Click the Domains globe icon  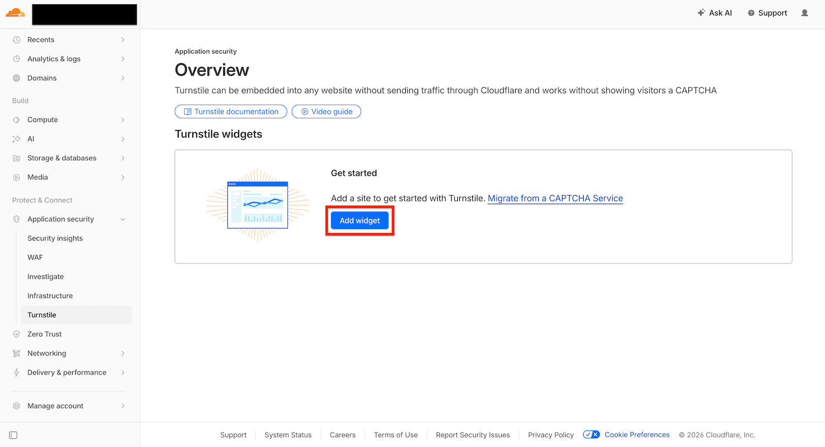coord(16,78)
